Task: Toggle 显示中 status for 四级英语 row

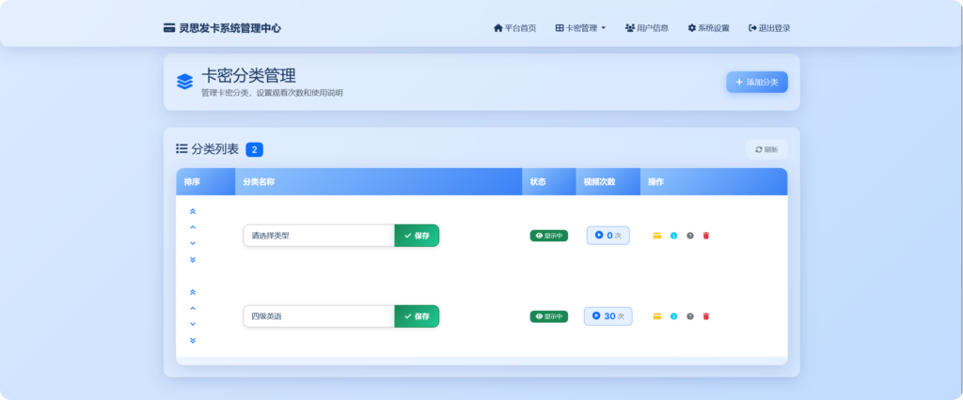Action: (x=548, y=316)
